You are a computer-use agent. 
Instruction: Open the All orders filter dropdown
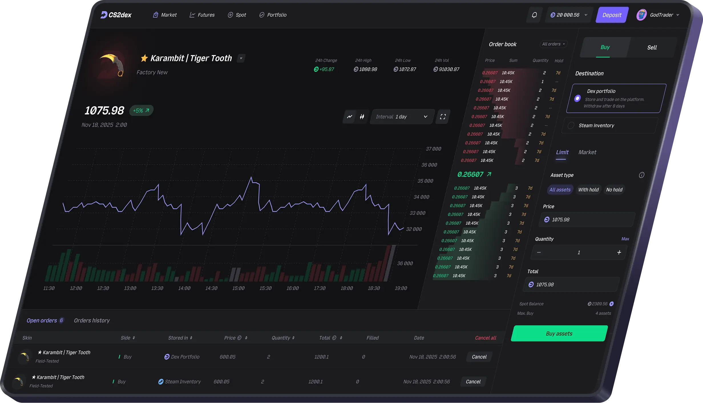[553, 44]
